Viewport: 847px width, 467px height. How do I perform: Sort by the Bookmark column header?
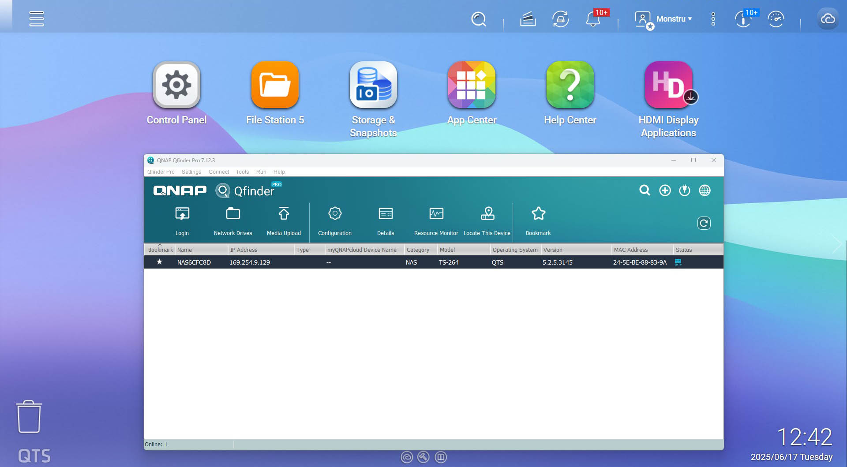160,250
